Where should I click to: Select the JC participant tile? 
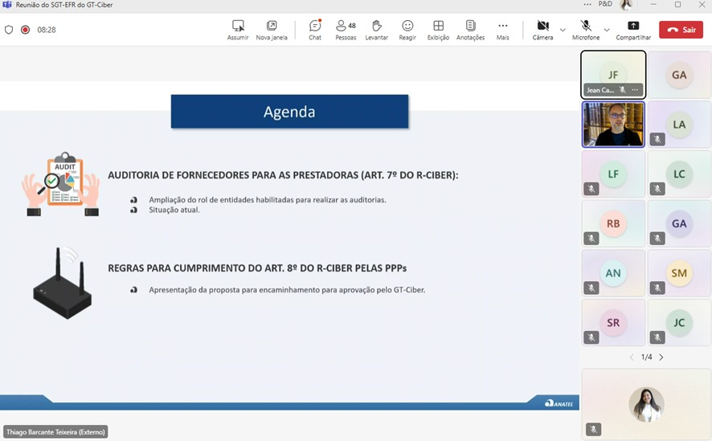[679, 322]
